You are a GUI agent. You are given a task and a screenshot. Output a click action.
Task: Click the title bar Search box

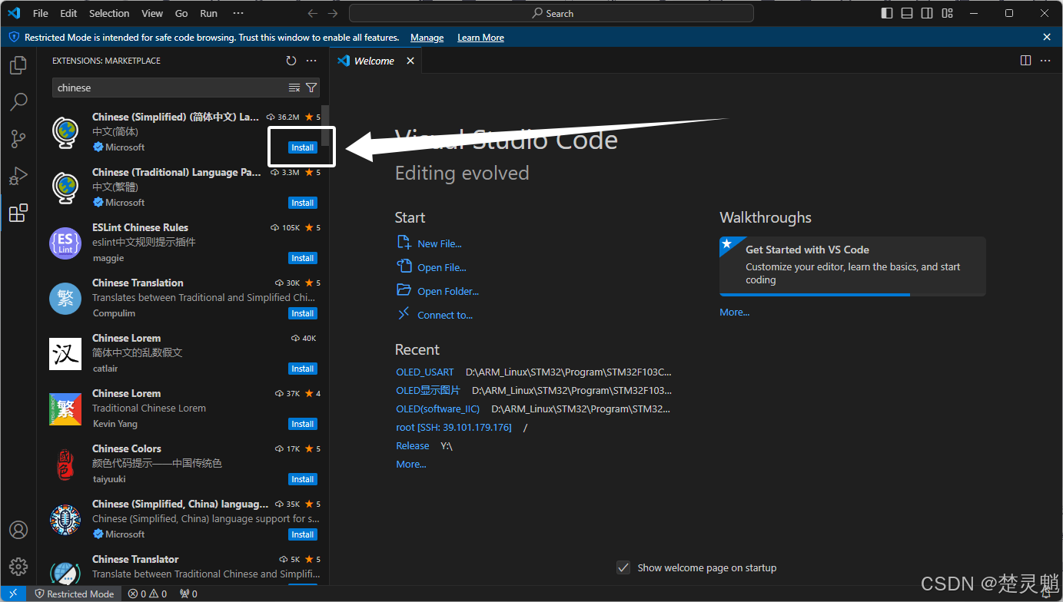[551, 13]
